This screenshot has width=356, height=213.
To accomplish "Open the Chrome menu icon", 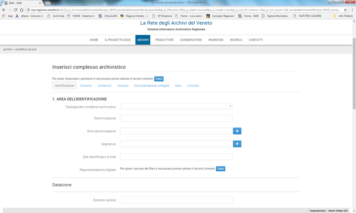I will pos(352,10).
